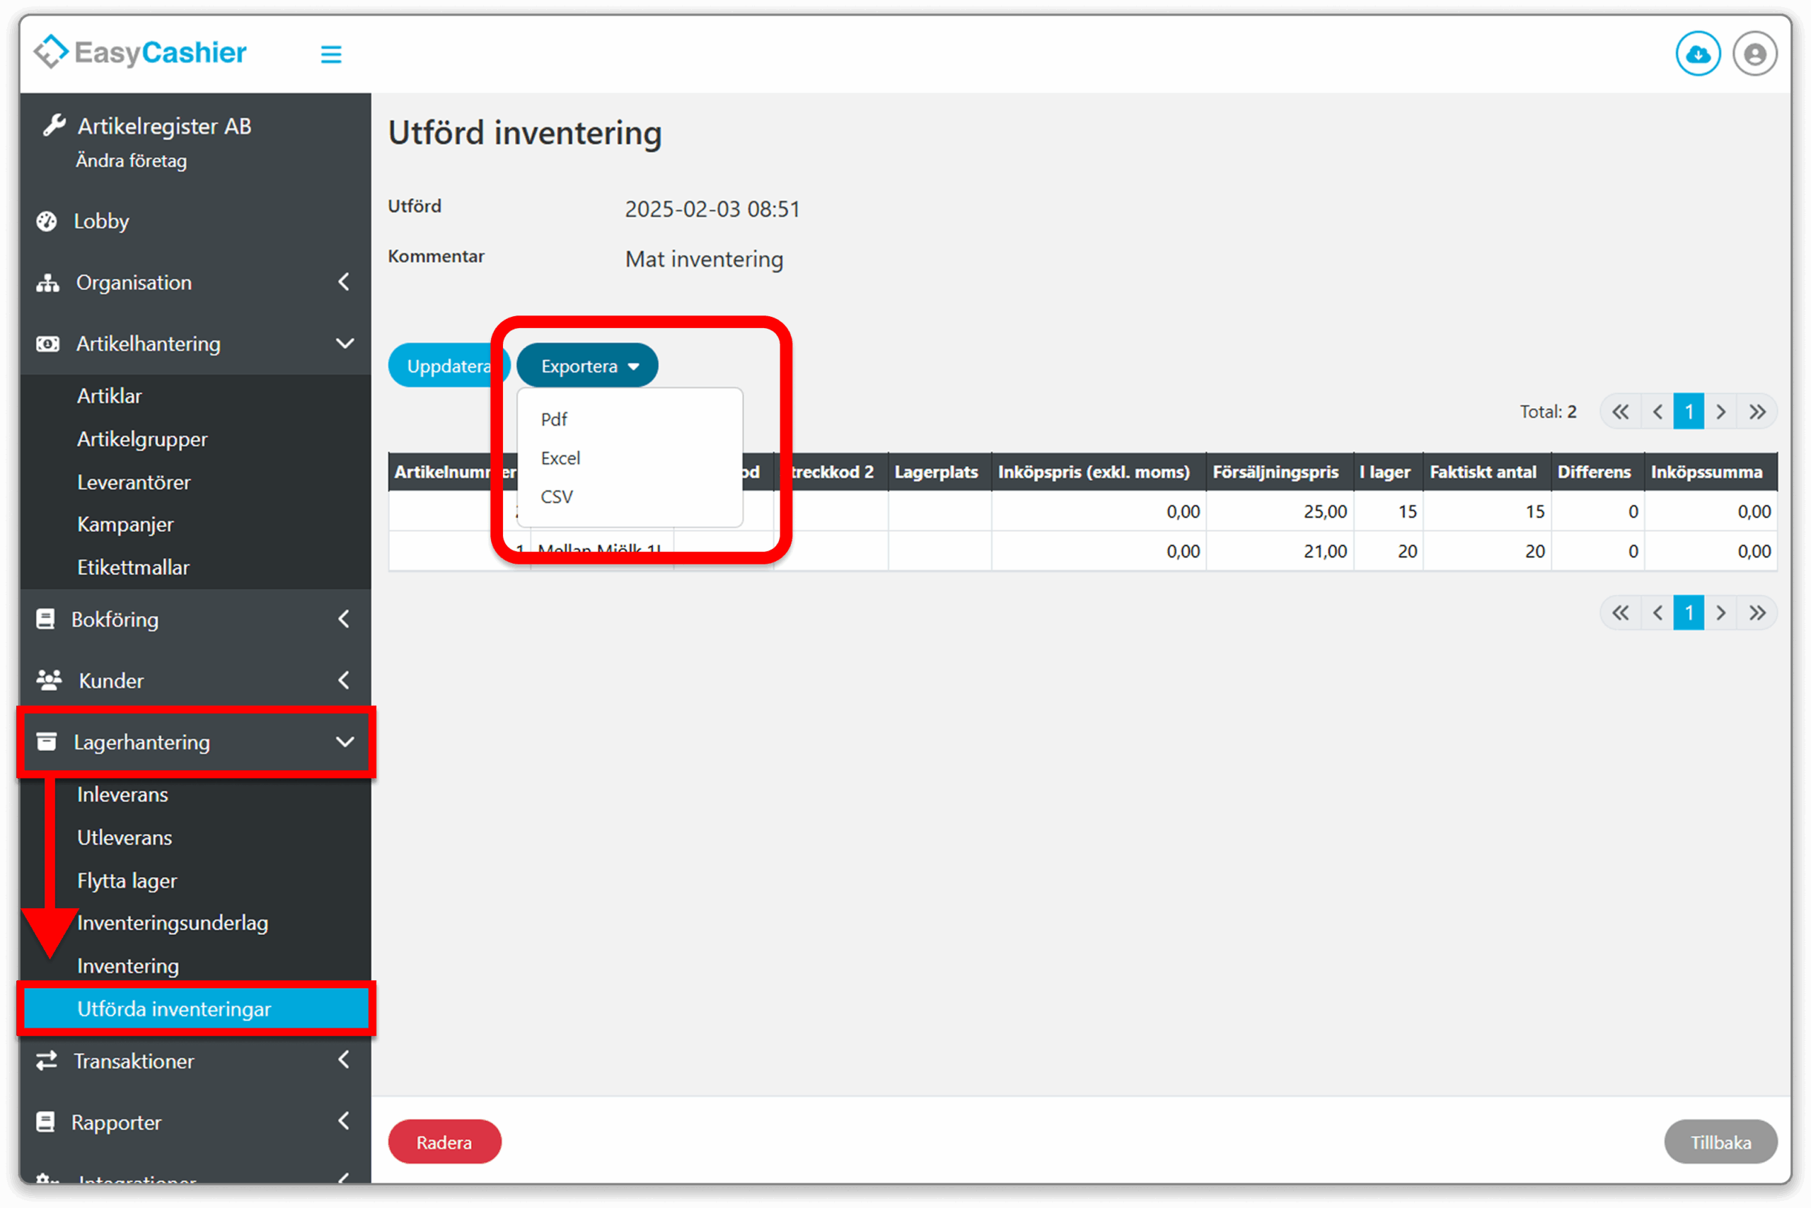Image resolution: width=1811 pixels, height=1208 pixels.
Task: Open the user profile icon
Action: point(1754,54)
